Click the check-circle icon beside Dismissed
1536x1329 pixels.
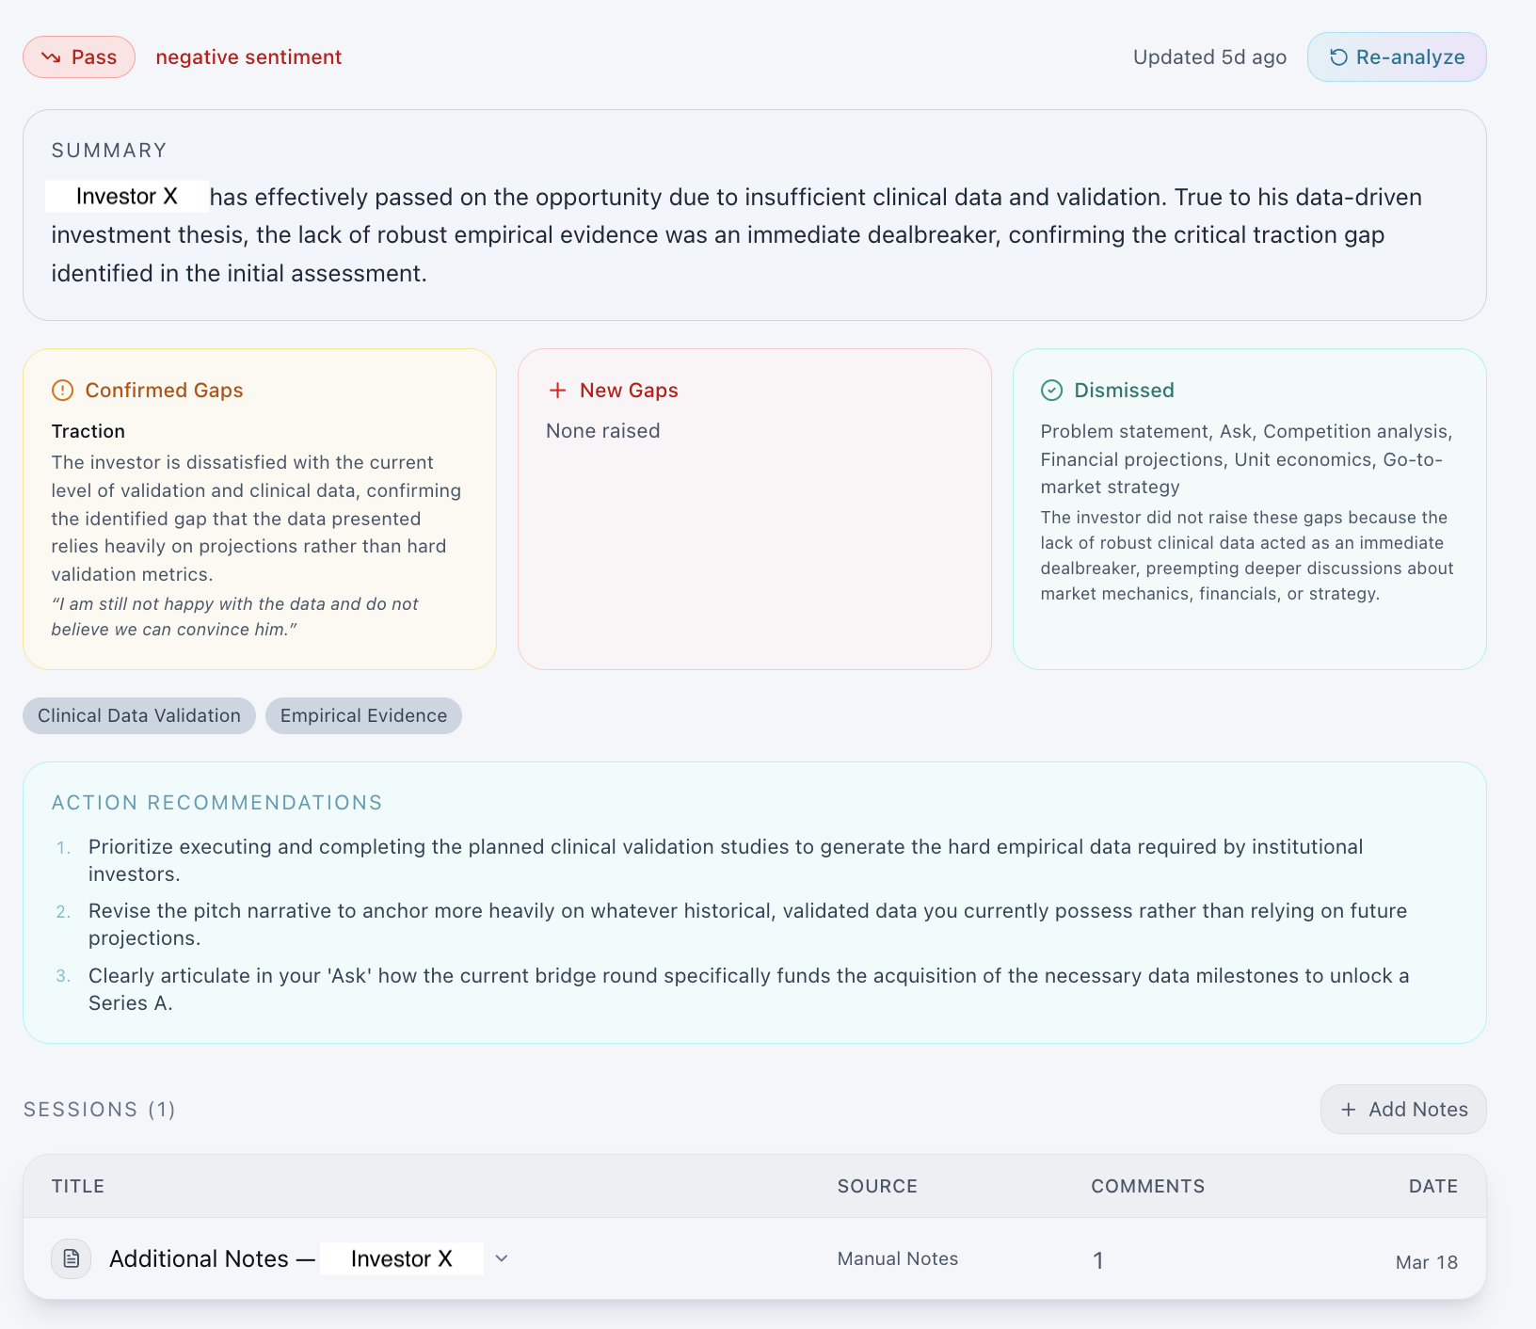pyautogui.click(x=1054, y=390)
